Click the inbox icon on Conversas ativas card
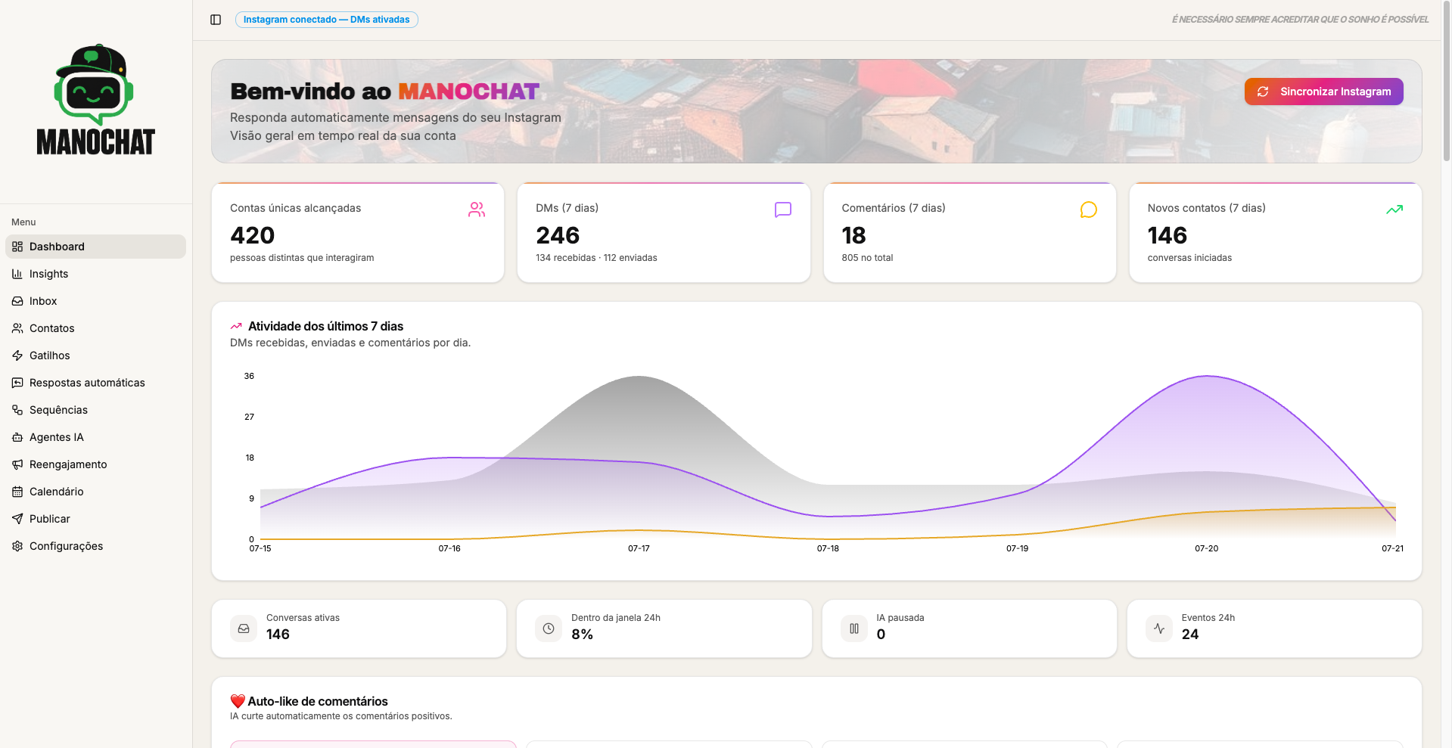The image size is (1452, 748). pos(244,629)
